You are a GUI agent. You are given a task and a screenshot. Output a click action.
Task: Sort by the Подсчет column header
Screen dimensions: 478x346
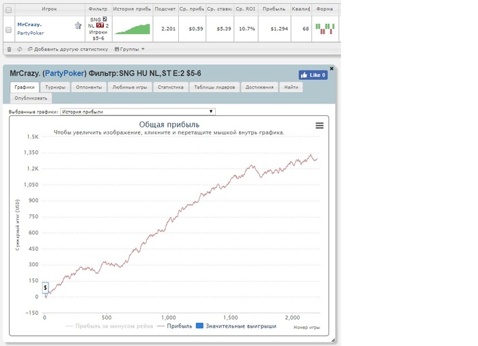[x=165, y=9]
